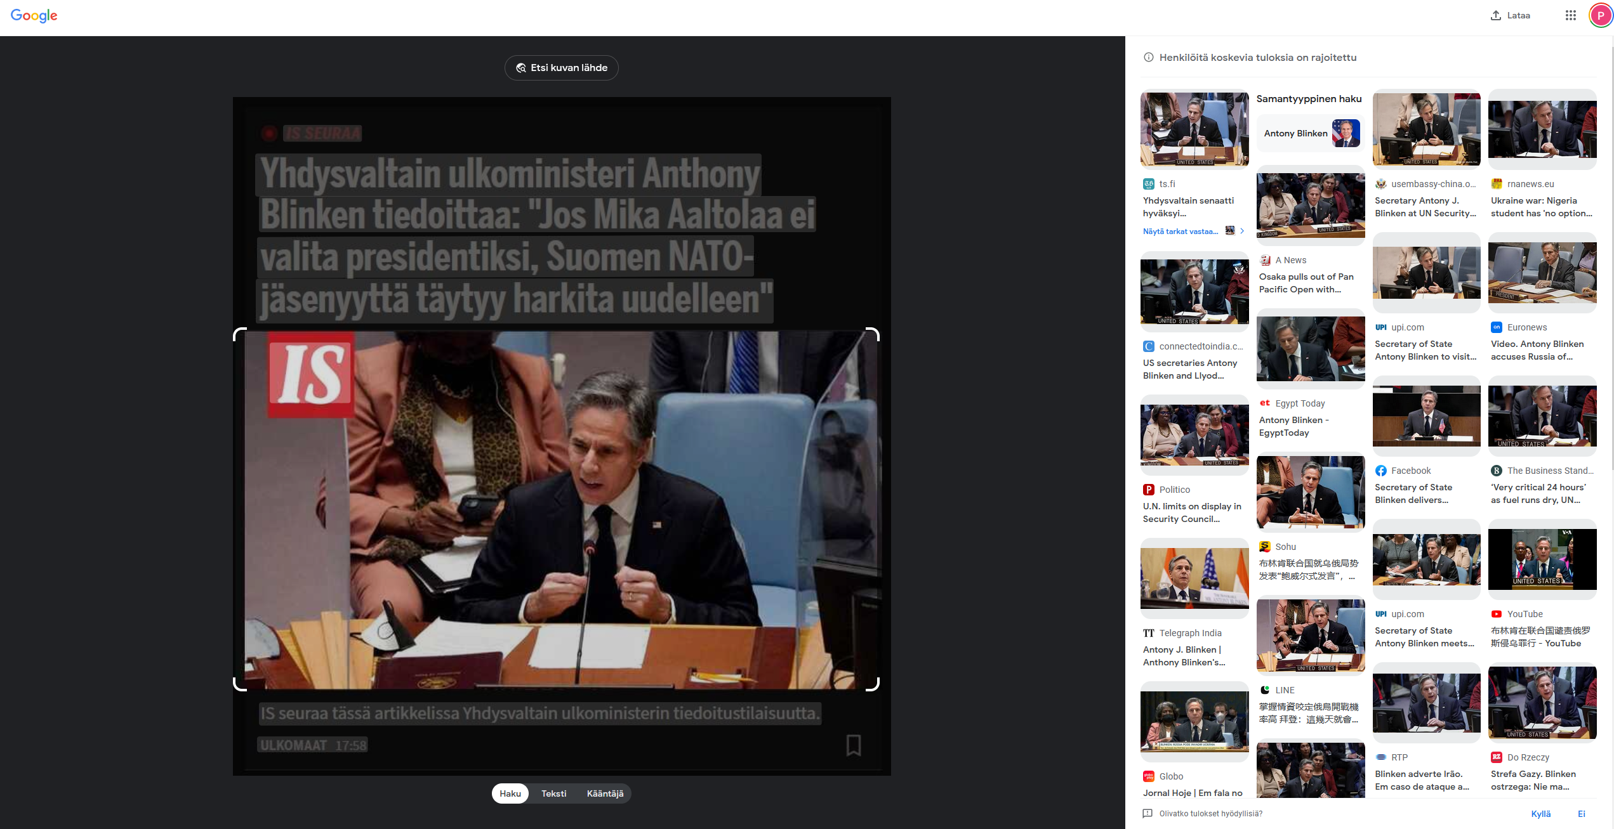Switch to the Kääntäjä tab
Viewport: 1614px width, 829px height.
pyautogui.click(x=605, y=793)
